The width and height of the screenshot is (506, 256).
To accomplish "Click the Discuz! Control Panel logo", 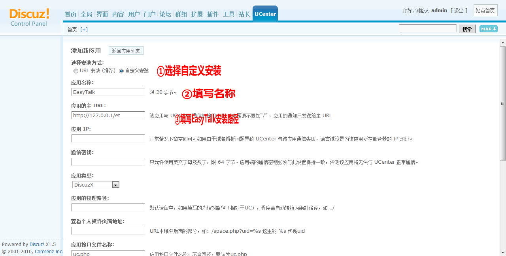I will pyautogui.click(x=30, y=17).
